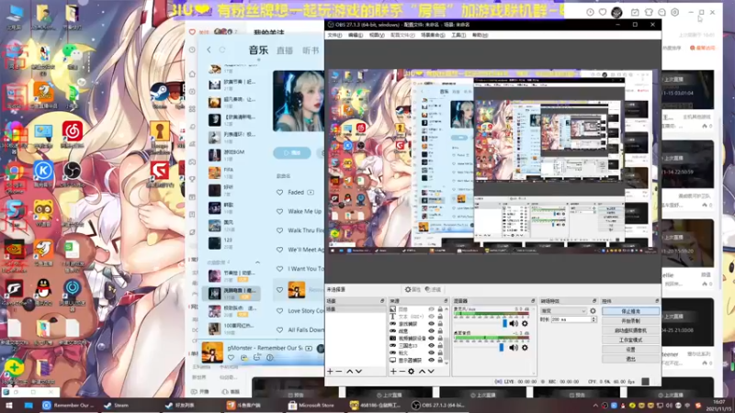Move the scene up in OBS Scenes panel
Screen dimensions: 735x413
point(350,372)
